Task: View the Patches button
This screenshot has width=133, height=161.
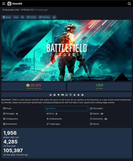Action: 45,17
